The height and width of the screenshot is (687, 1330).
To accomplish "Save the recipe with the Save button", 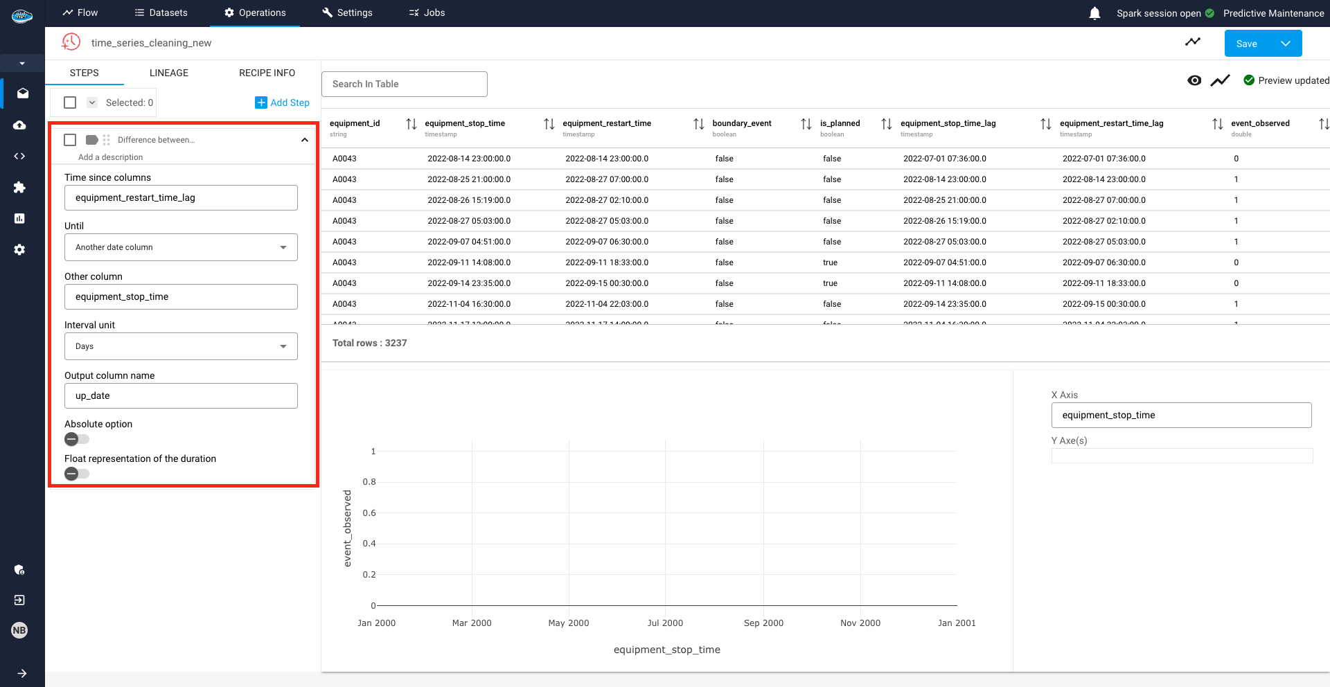I will (x=1248, y=43).
